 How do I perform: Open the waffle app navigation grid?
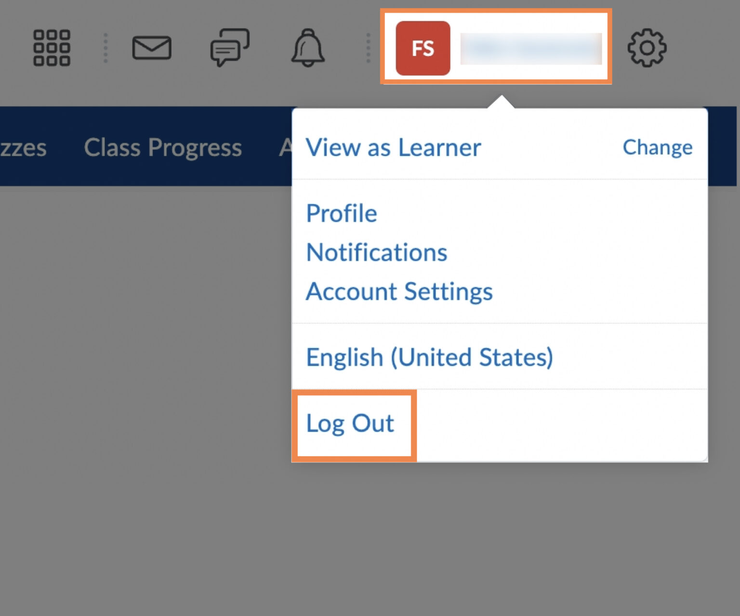(51, 48)
